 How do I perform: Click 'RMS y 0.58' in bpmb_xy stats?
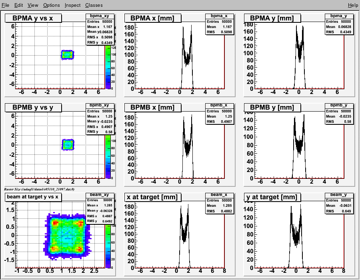click(x=100, y=132)
